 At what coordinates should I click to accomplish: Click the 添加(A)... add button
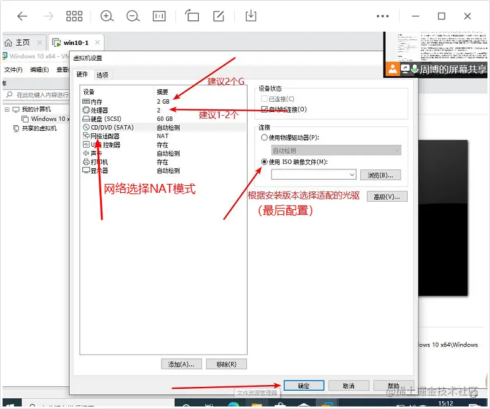pyautogui.click(x=181, y=364)
